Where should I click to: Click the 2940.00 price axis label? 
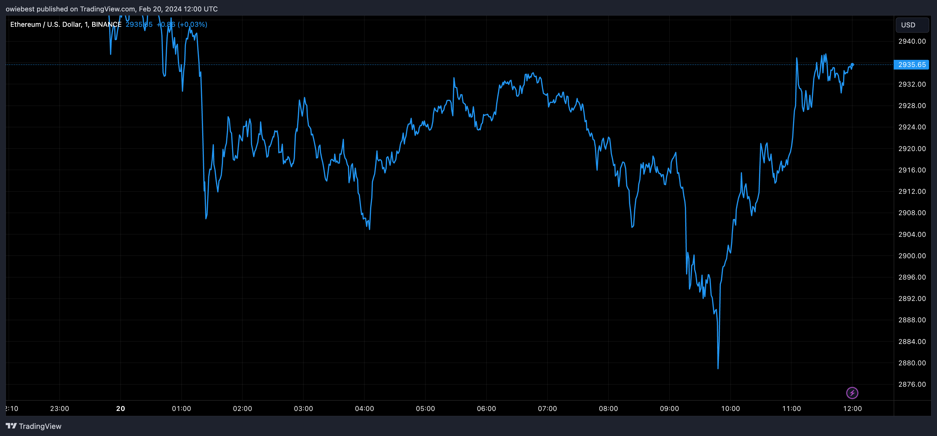(x=912, y=41)
